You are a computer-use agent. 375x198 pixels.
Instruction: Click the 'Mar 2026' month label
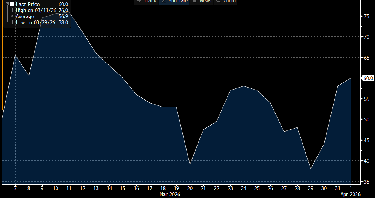coord(170,194)
